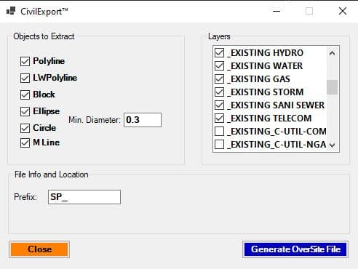Click the _EXISTING TELECOM layer name
Screen dimensions: 358x269
pos(269,119)
